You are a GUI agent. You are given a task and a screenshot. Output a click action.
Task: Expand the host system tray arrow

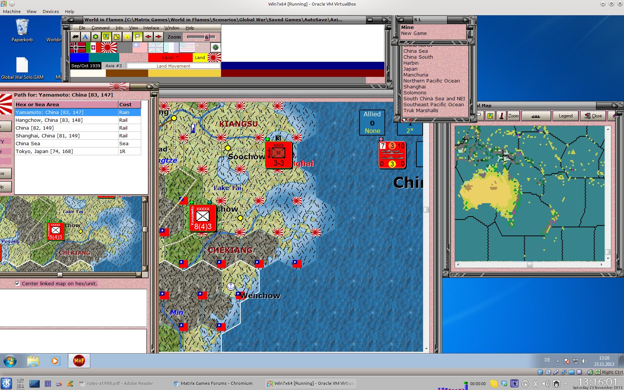point(566,383)
